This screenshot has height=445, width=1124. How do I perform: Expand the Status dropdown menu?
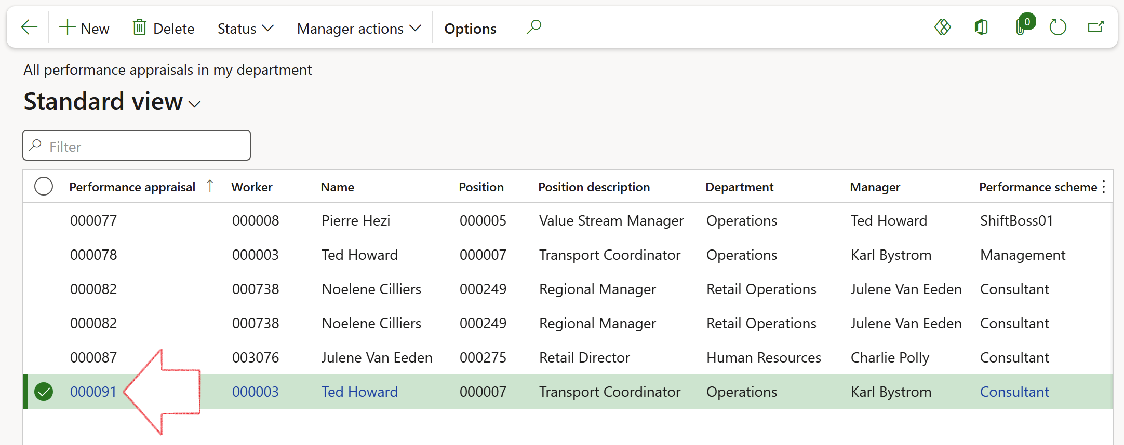(245, 29)
